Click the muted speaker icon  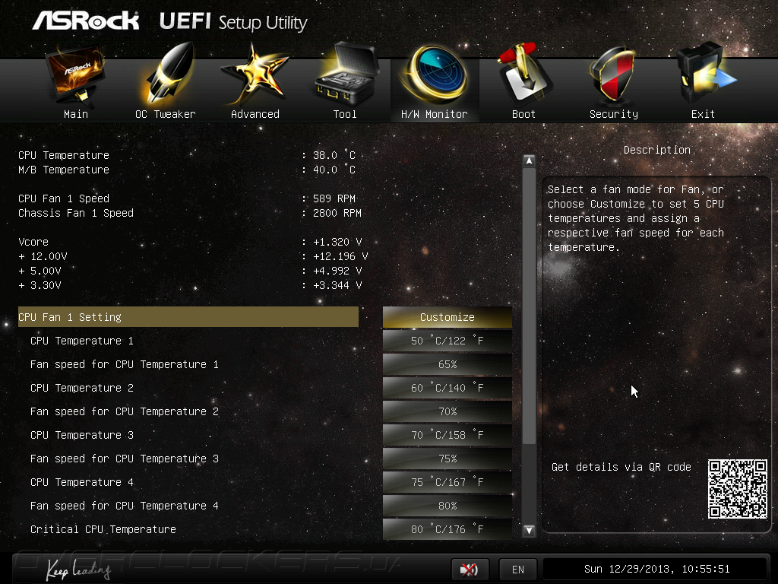click(470, 569)
